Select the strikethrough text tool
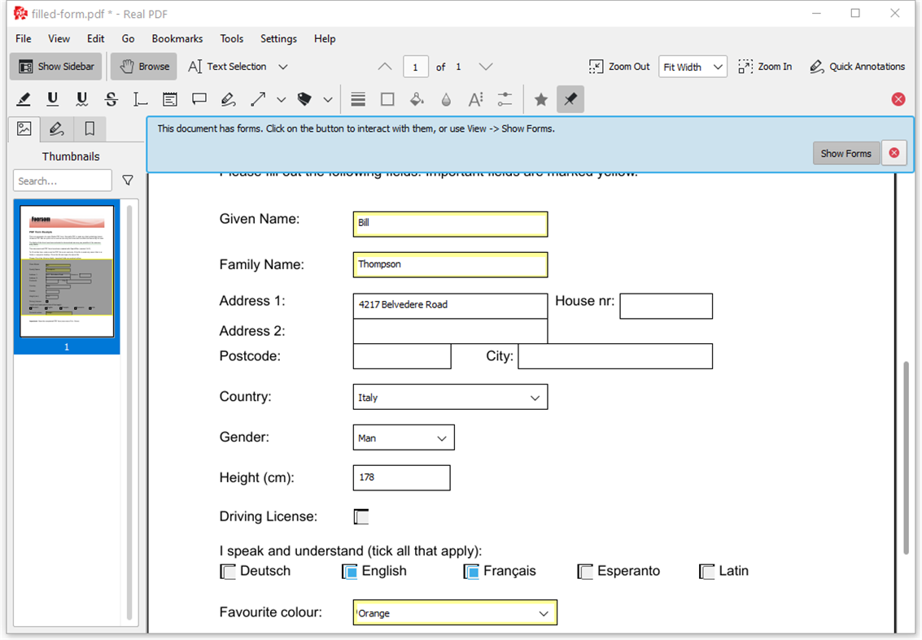The image size is (922, 640). 111,99
